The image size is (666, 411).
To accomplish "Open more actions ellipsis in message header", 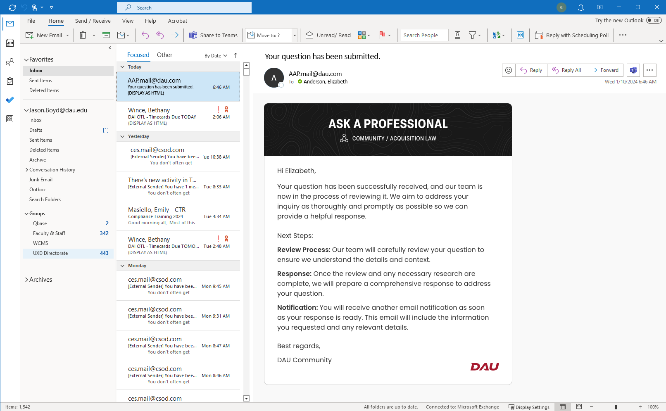I will [x=649, y=70].
